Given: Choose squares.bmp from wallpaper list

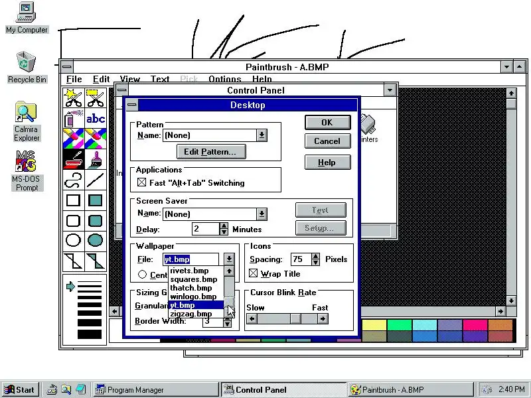Looking at the screenshot, I should [x=196, y=279].
